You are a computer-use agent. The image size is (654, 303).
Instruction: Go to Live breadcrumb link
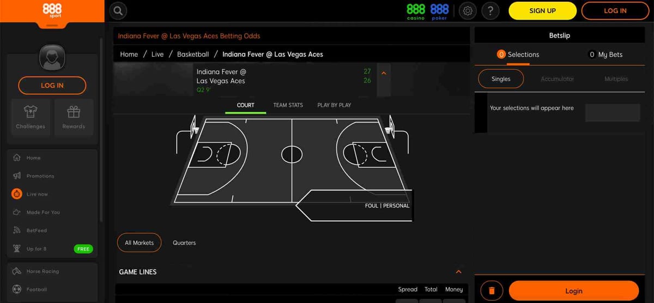[x=158, y=54]
